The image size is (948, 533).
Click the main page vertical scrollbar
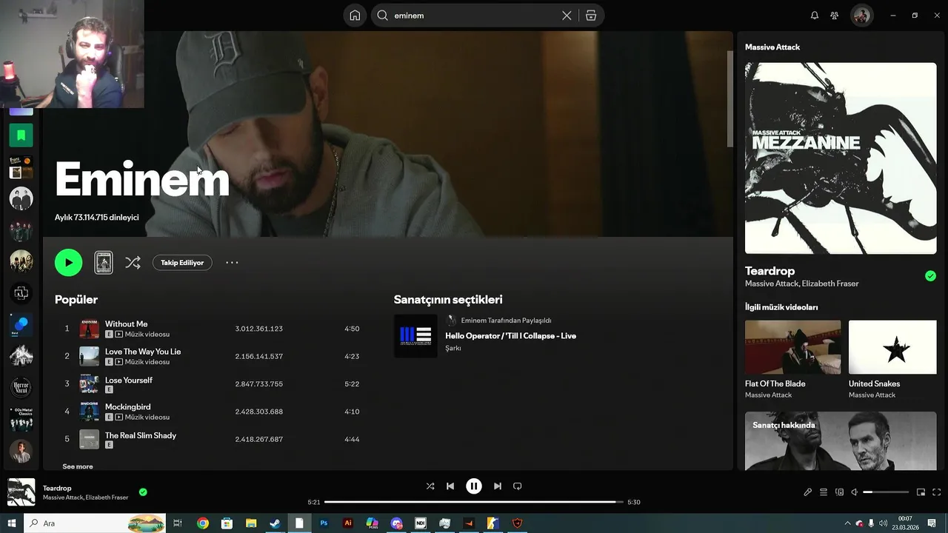tap(730, 98)
